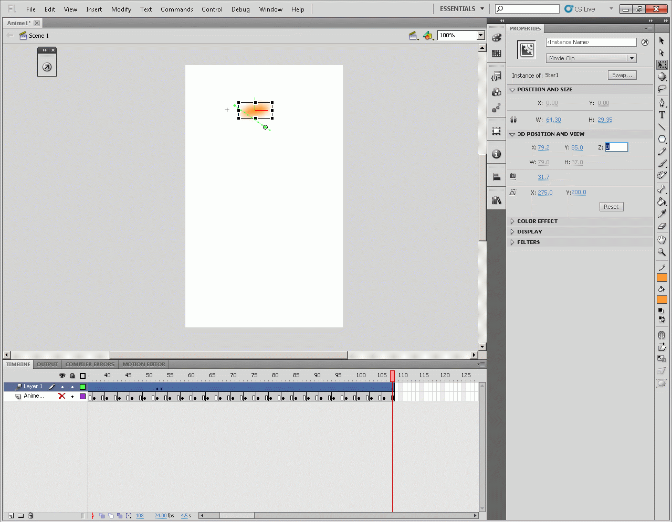Click the Delete layer trash icon
Viewport: 672px width, 522px height.
[x=30, y=516]
